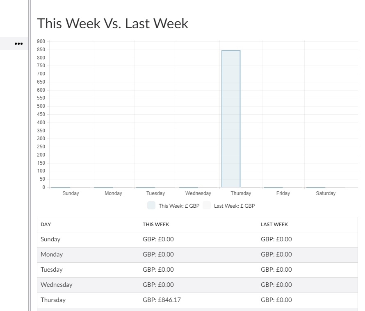This screenshot has height=311, width=365.
Task: Click the Thursday GBP: £846.17 value
Action: tap(162, 300)
